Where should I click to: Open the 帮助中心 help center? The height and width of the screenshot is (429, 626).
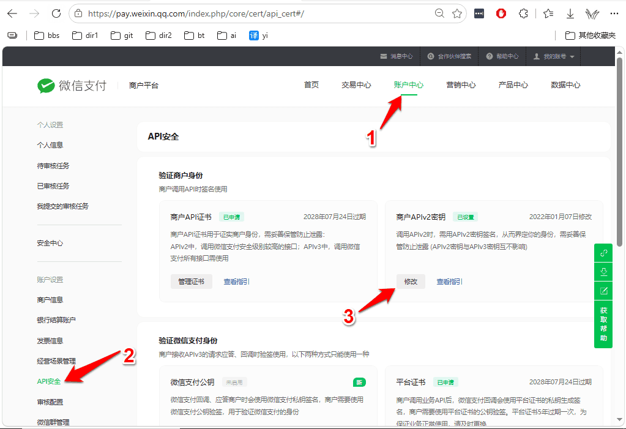(502, 56)
